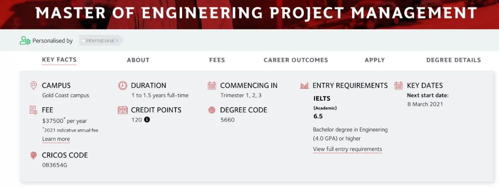Click the Key Dates calendar icon

(398, 85)
